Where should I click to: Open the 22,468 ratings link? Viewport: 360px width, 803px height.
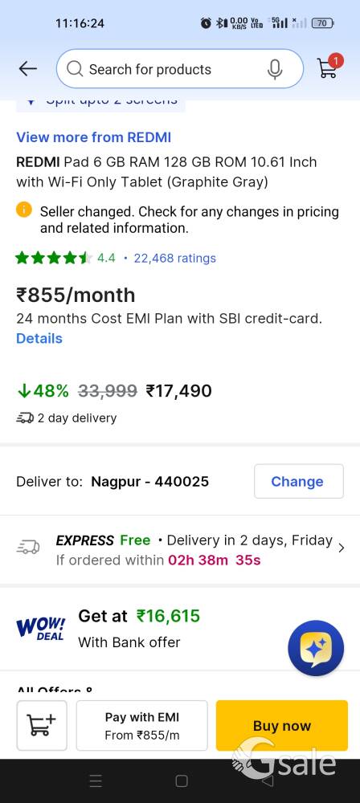pyautogui.click(x=175, y=258)
